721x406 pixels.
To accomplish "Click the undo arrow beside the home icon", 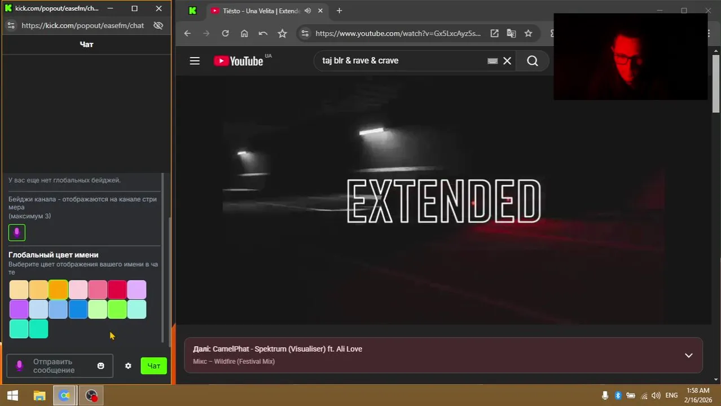I will [263, 34].
